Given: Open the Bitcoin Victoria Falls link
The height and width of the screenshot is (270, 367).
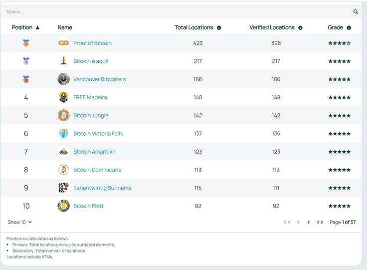Looking at the screenshot, I should 98,133.
